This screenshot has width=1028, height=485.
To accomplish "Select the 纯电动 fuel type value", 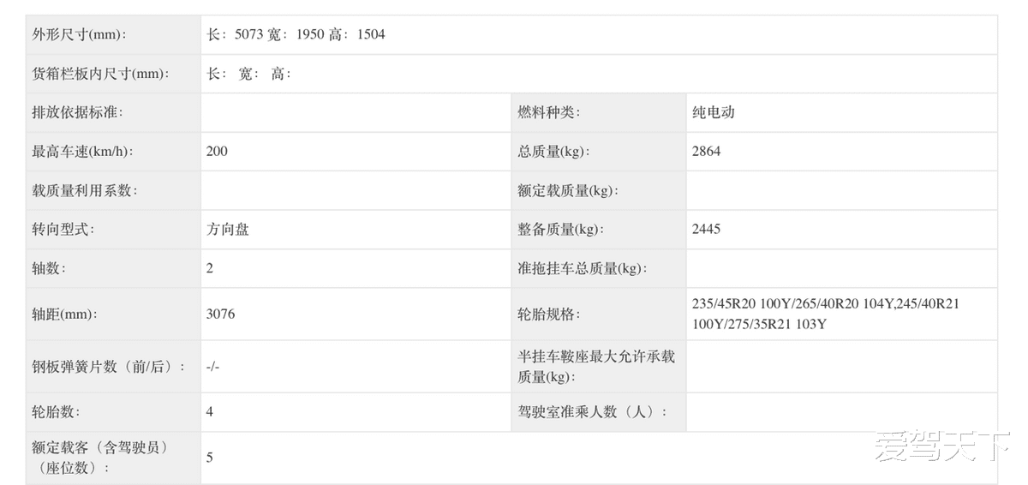I will [x=714, y=112].
